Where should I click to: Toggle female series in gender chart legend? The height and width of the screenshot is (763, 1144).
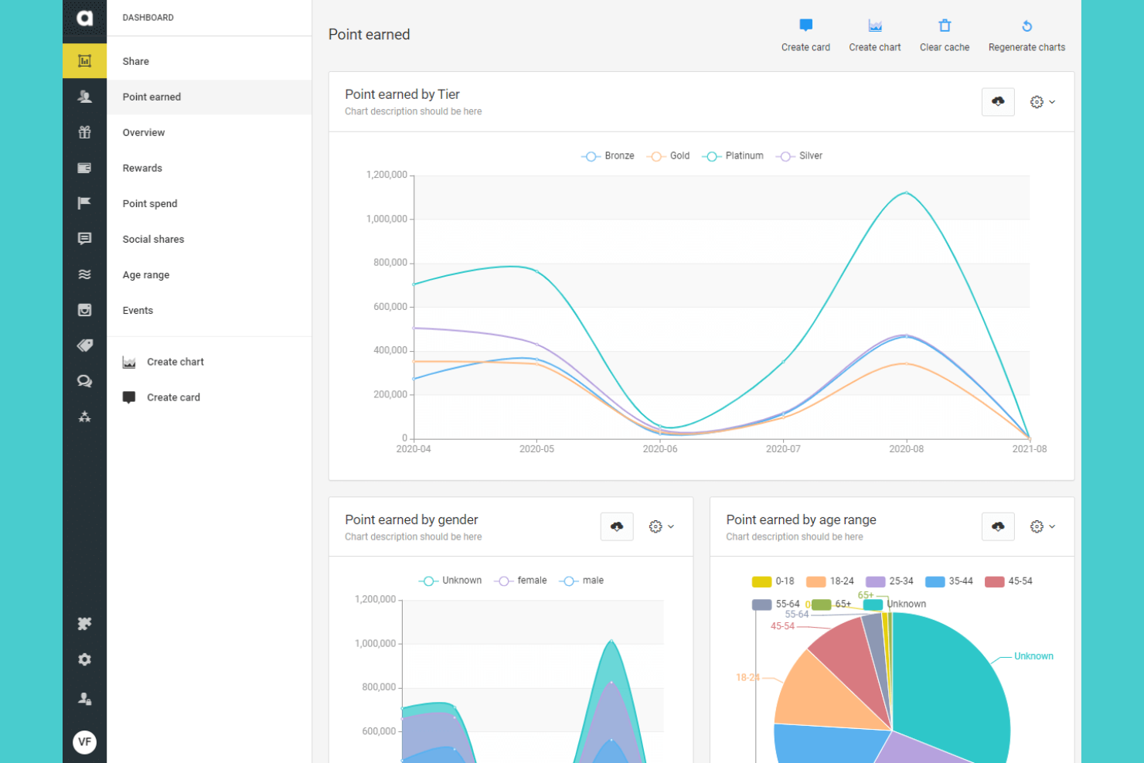coord(520,581)
